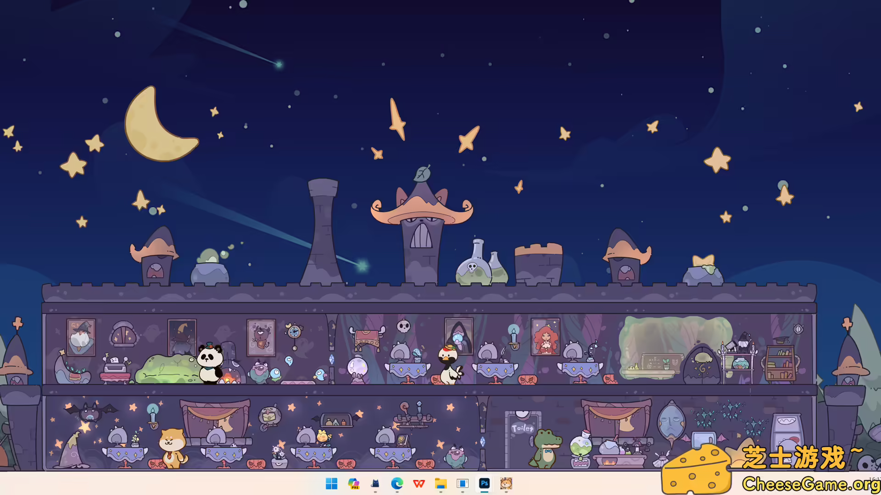The width and height of the screenshot is (881, 495).
Task: Open the blue panel app in taskbar
Action: point(463,484)
